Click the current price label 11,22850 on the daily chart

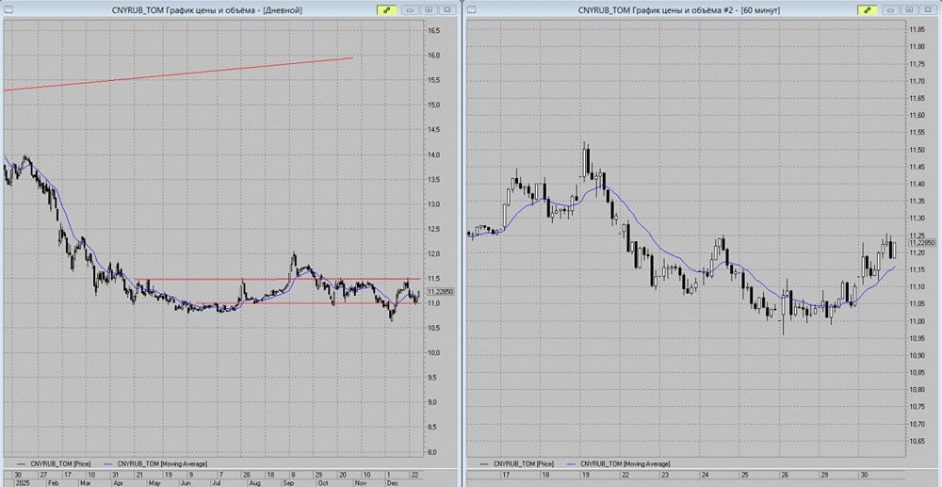pos(440,292)
